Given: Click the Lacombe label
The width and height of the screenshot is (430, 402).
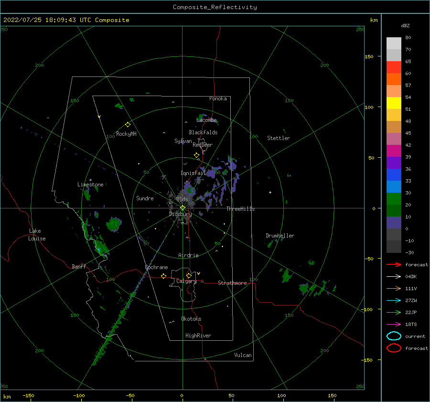Looking at the screenshot, I should point(206,120).
